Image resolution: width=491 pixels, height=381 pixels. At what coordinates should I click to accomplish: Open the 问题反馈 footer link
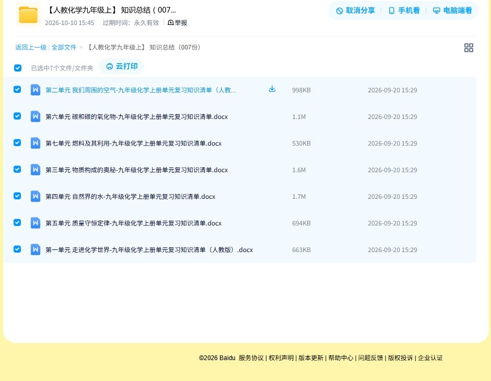(371, 358)
